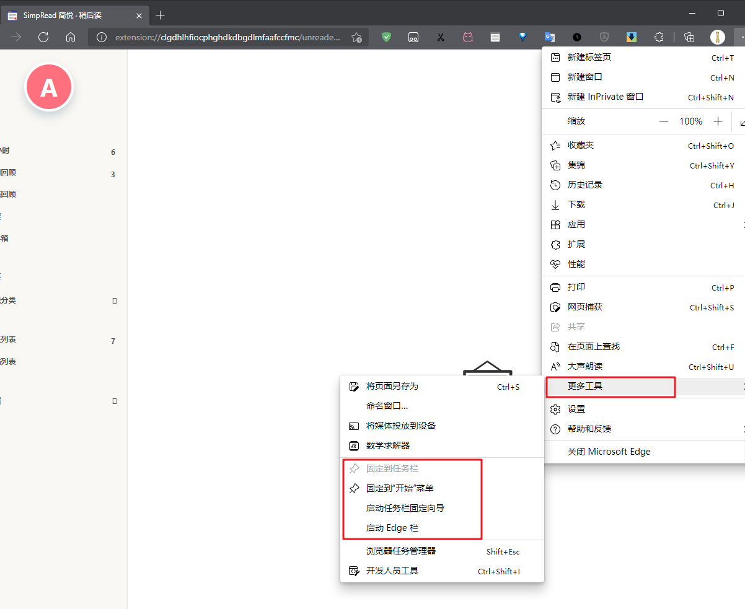Go to the home page icon
The width and height of the screenshot is (745, 609).
pyautogui.click(x=71, y=37)
